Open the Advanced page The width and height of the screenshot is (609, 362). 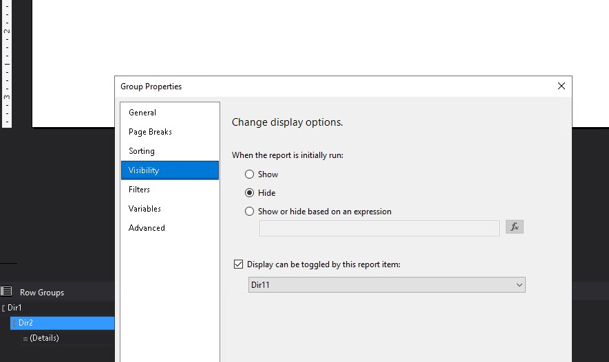coord(170,228)
